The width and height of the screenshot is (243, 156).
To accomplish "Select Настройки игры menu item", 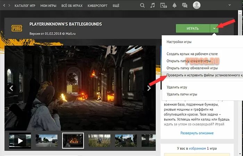I will pos(179,42).
